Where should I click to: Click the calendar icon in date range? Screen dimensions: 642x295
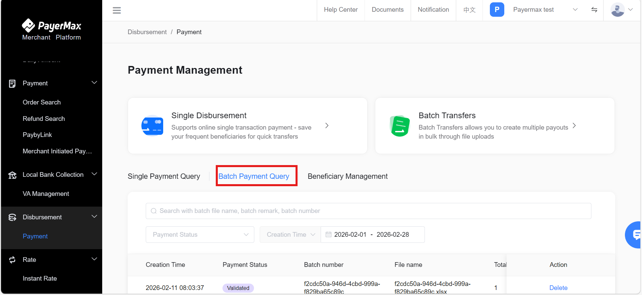[x=328, y=235]
